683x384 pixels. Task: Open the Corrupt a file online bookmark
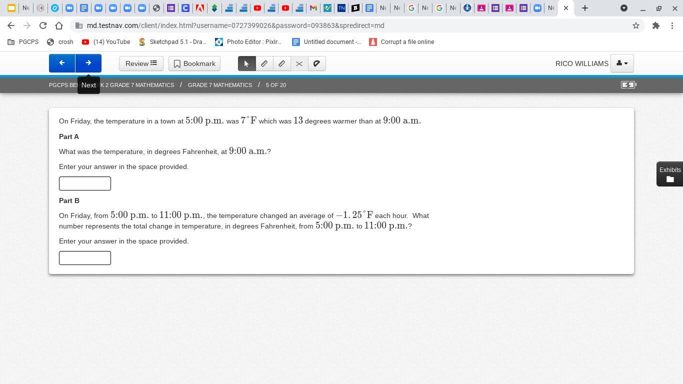[401, 42]
